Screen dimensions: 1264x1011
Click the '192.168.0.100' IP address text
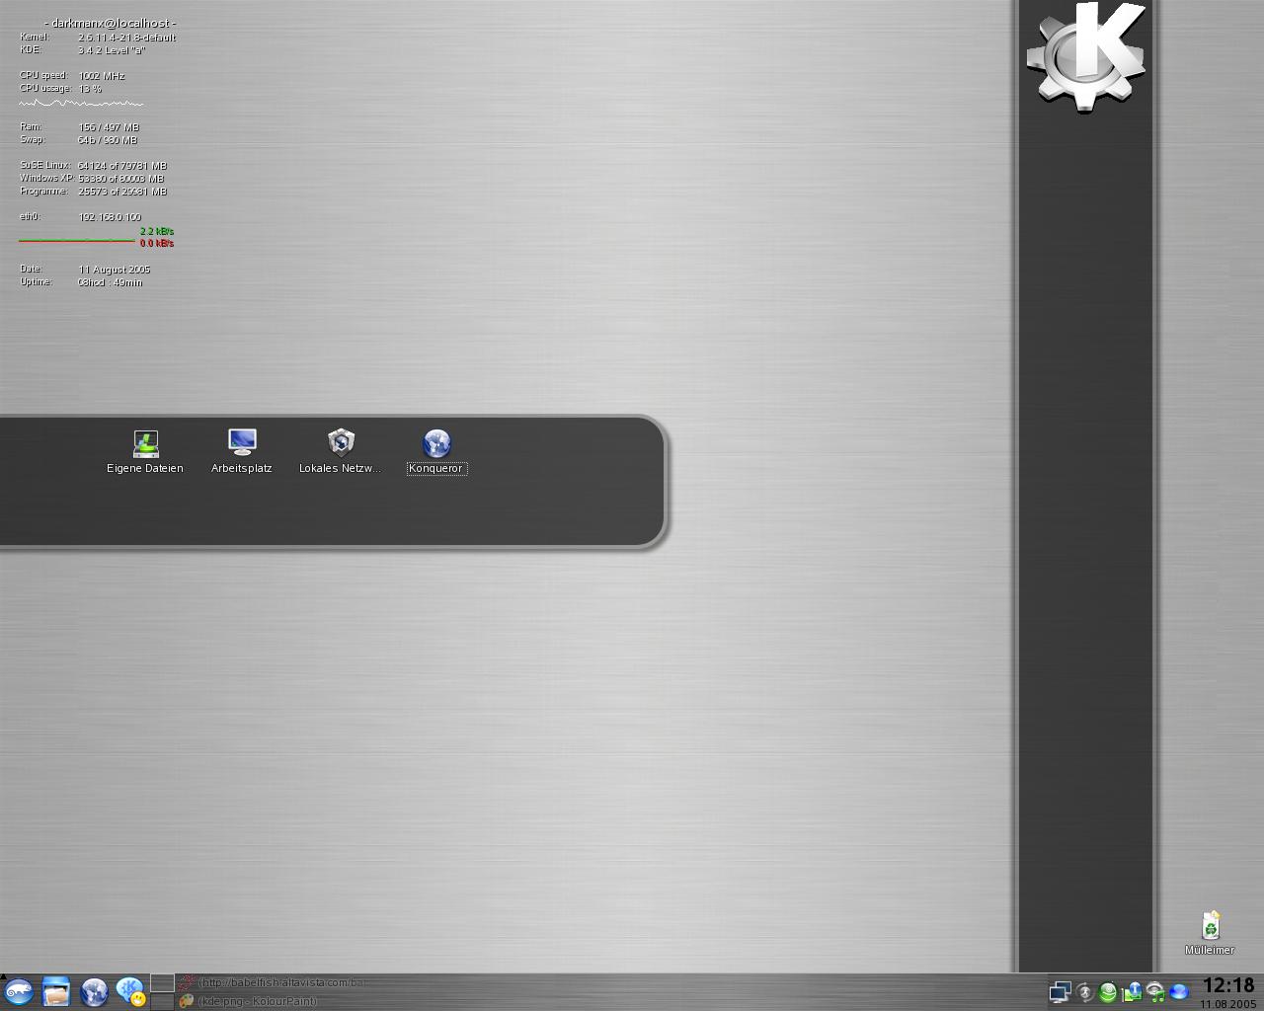click(x=110, y=217)
